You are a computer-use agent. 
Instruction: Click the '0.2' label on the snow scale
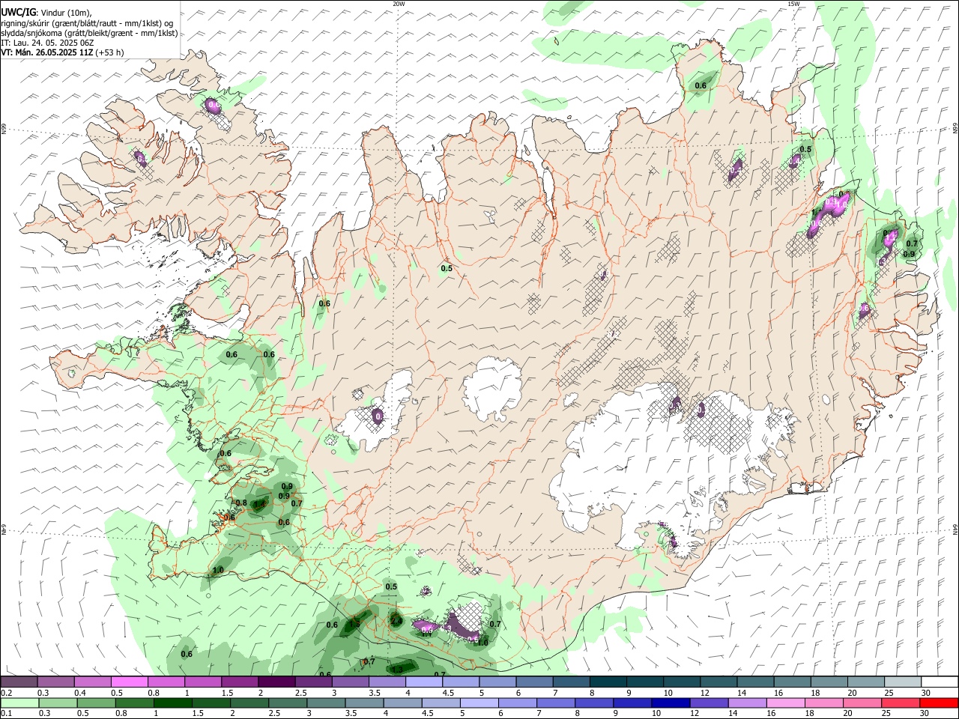click(7, 693)
